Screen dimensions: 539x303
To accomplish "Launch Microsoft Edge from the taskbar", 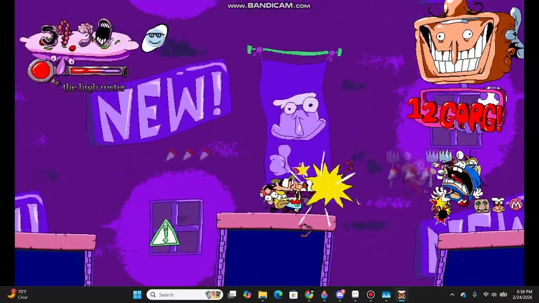I will pyautogui.click(x=278, y=295).
